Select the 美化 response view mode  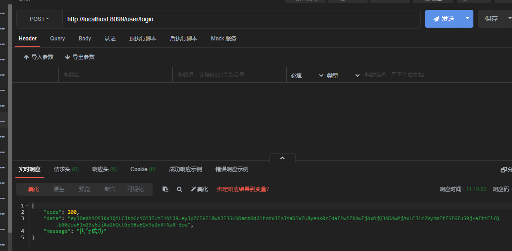point(34,189)
